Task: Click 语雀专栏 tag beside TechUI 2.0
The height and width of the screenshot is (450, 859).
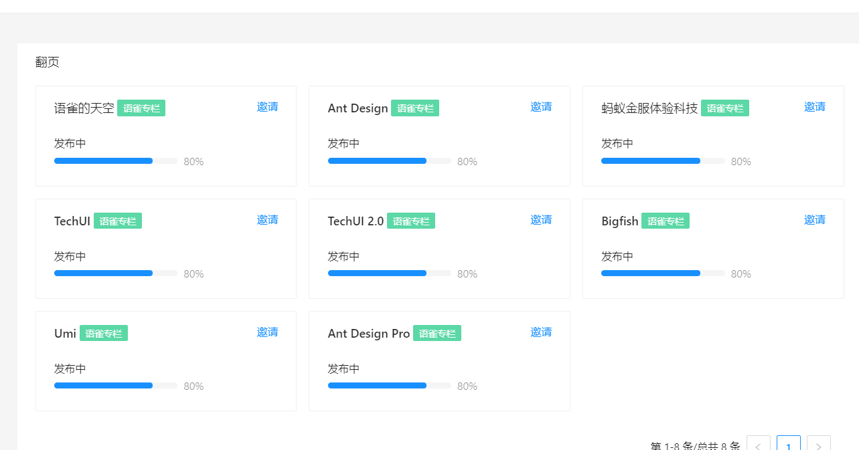Action: [411, 221]
